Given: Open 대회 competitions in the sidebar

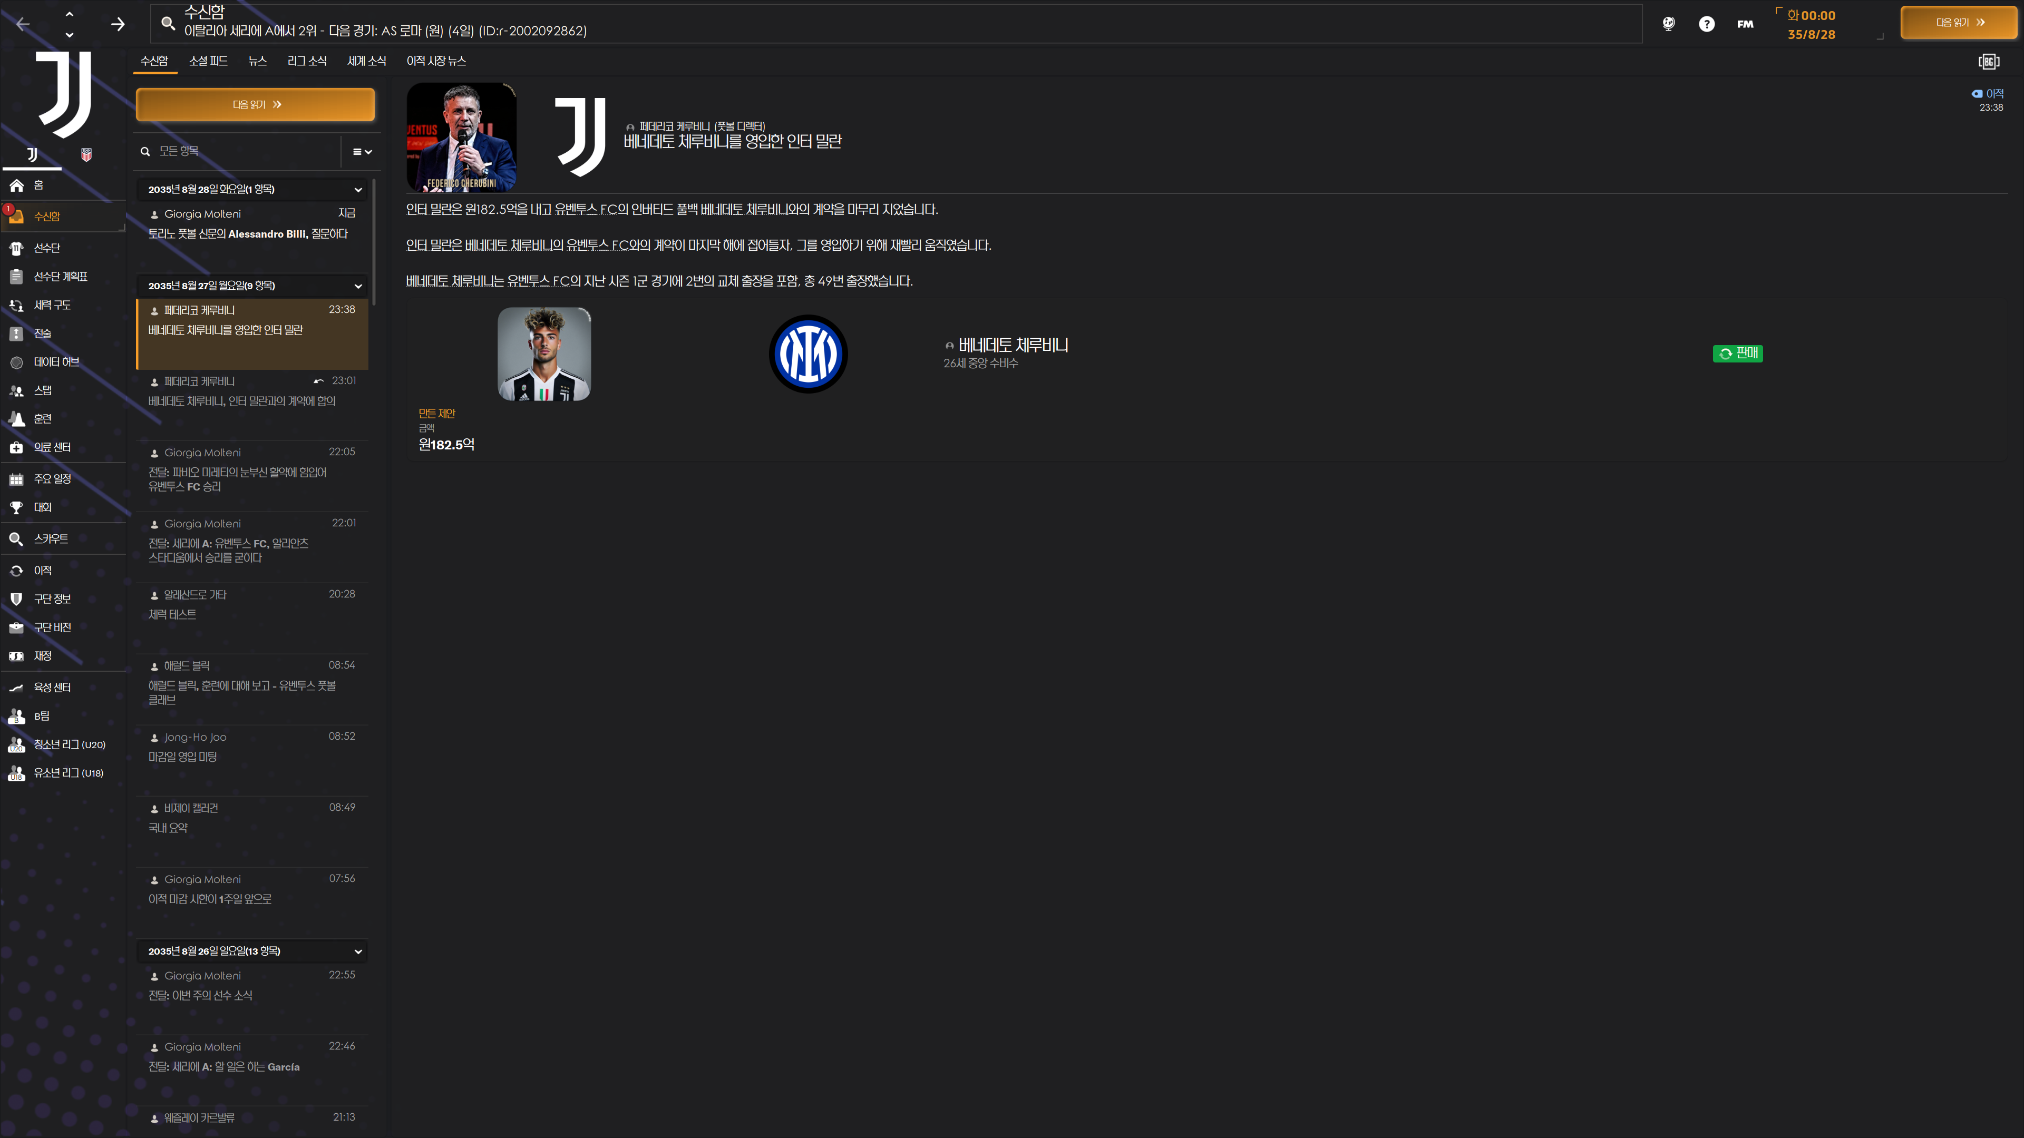Looking at the screenshot, I should pos(63,507).
